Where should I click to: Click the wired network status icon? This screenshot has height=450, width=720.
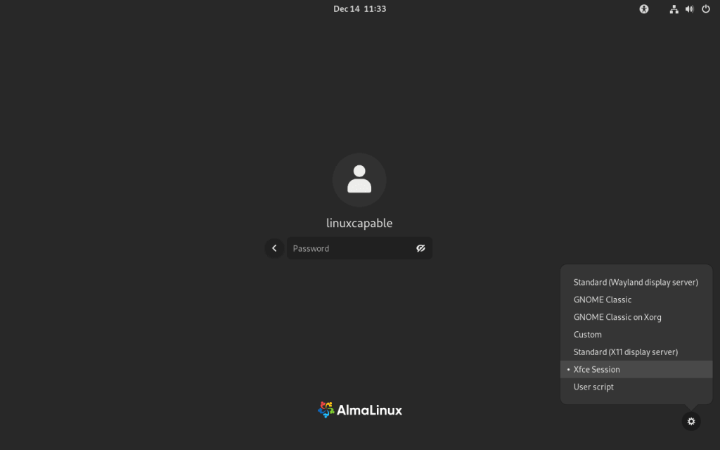674,8
